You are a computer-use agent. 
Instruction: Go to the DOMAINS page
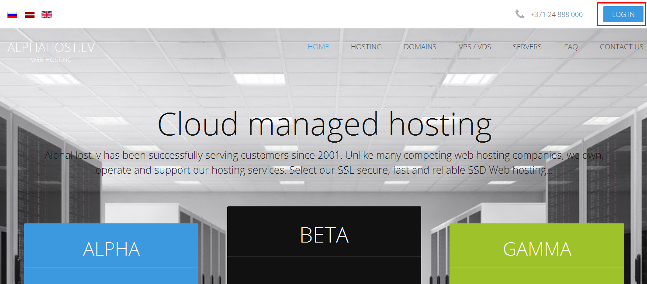[x=420, y=47]
